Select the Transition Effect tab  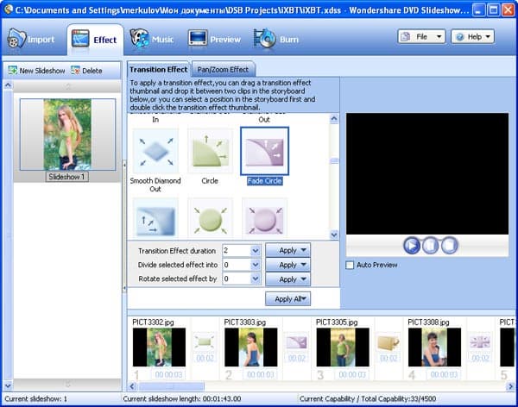point(158,69)
